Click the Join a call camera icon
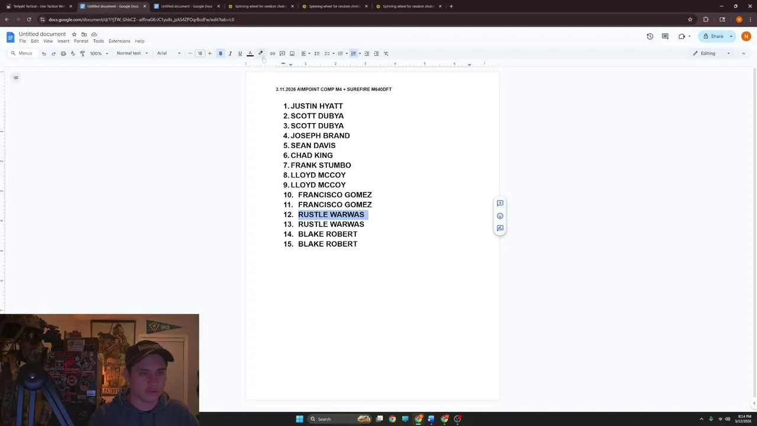The height and width of the screenshot is (426, 757). 682,36
